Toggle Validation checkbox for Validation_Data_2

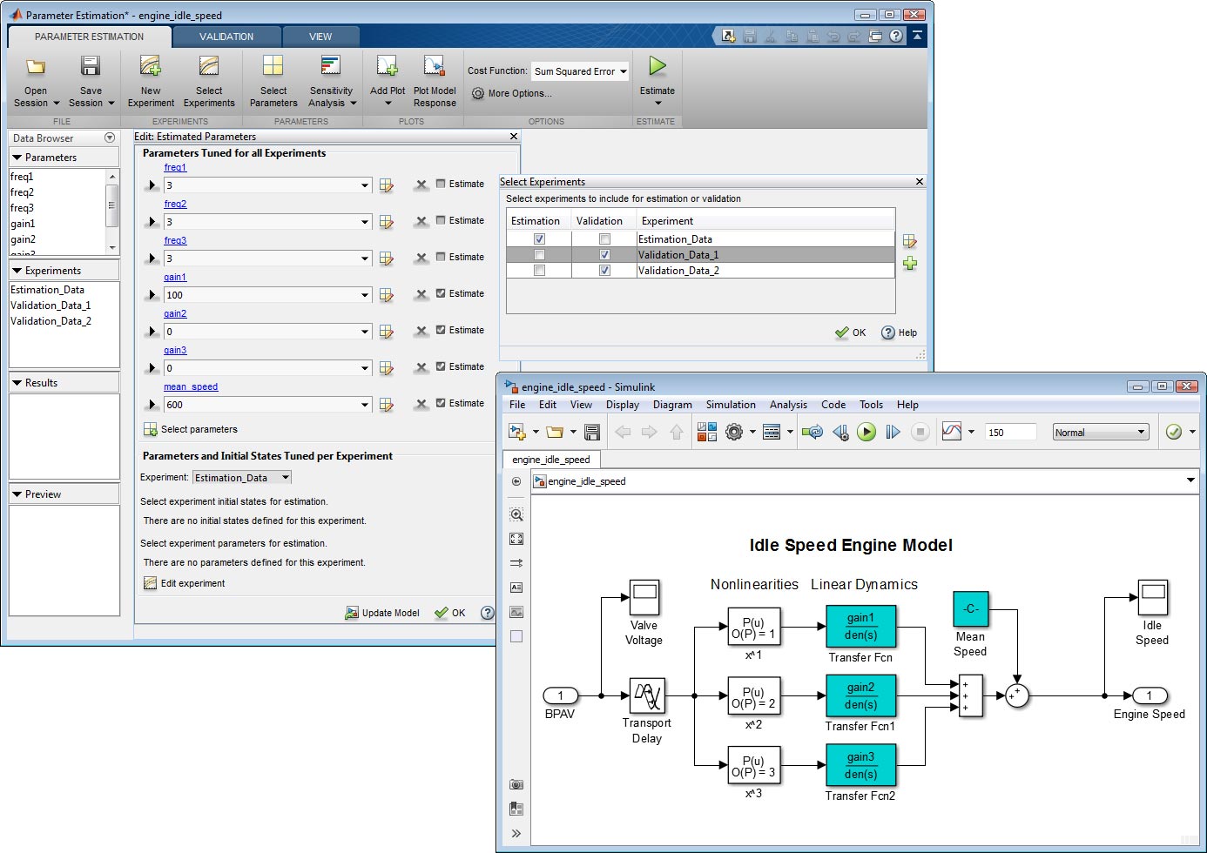[604, 271]
